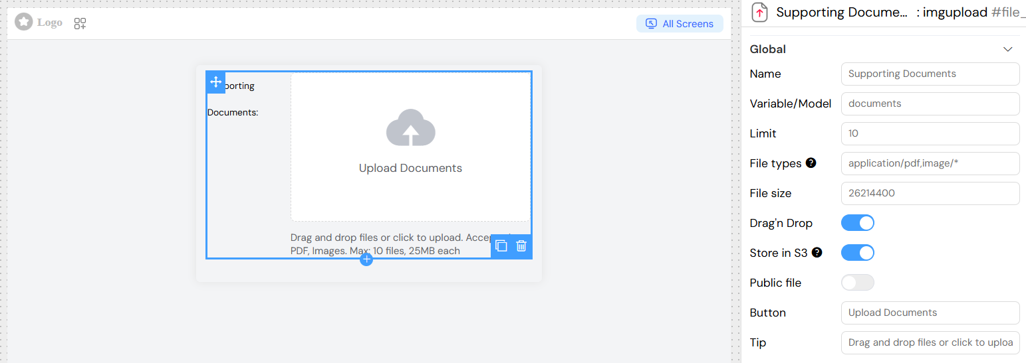1026x363 pixels.
Task: Click the move handle on selected component
Action: 215,82
